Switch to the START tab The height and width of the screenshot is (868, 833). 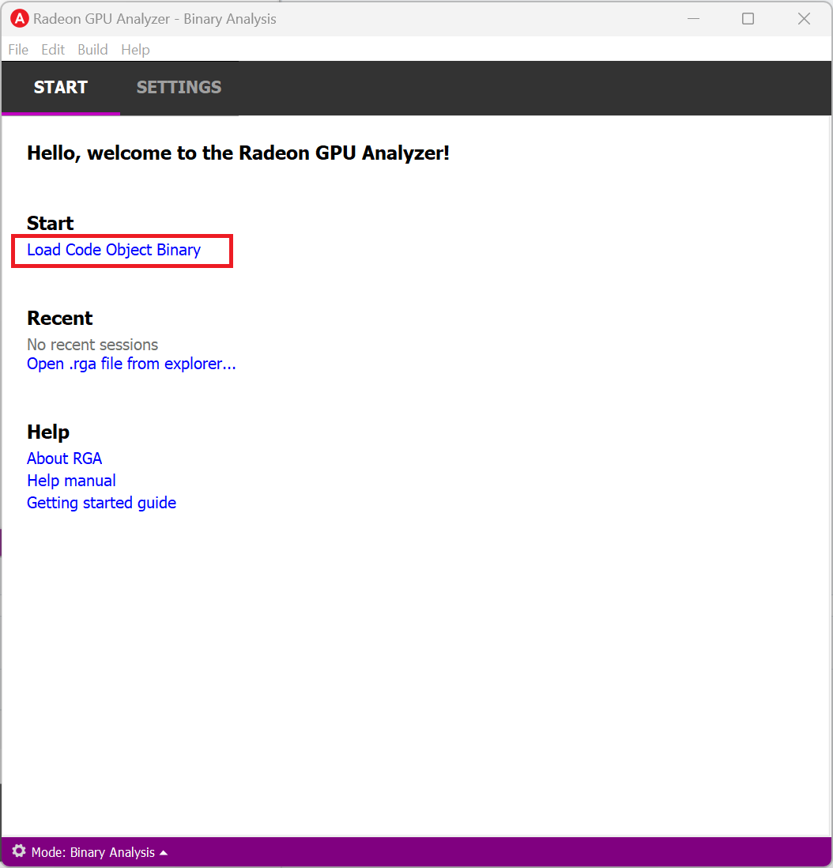pos(61,88)
